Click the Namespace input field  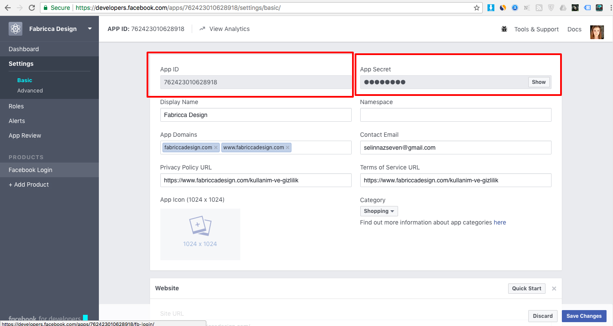coord(455,115)
